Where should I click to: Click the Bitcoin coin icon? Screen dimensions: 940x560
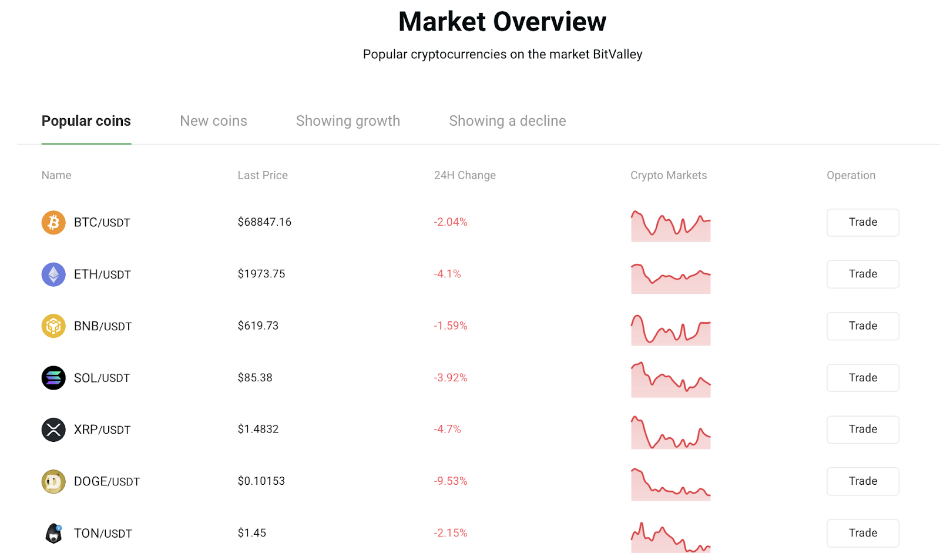pyautogui.click(x=53, y=223)
